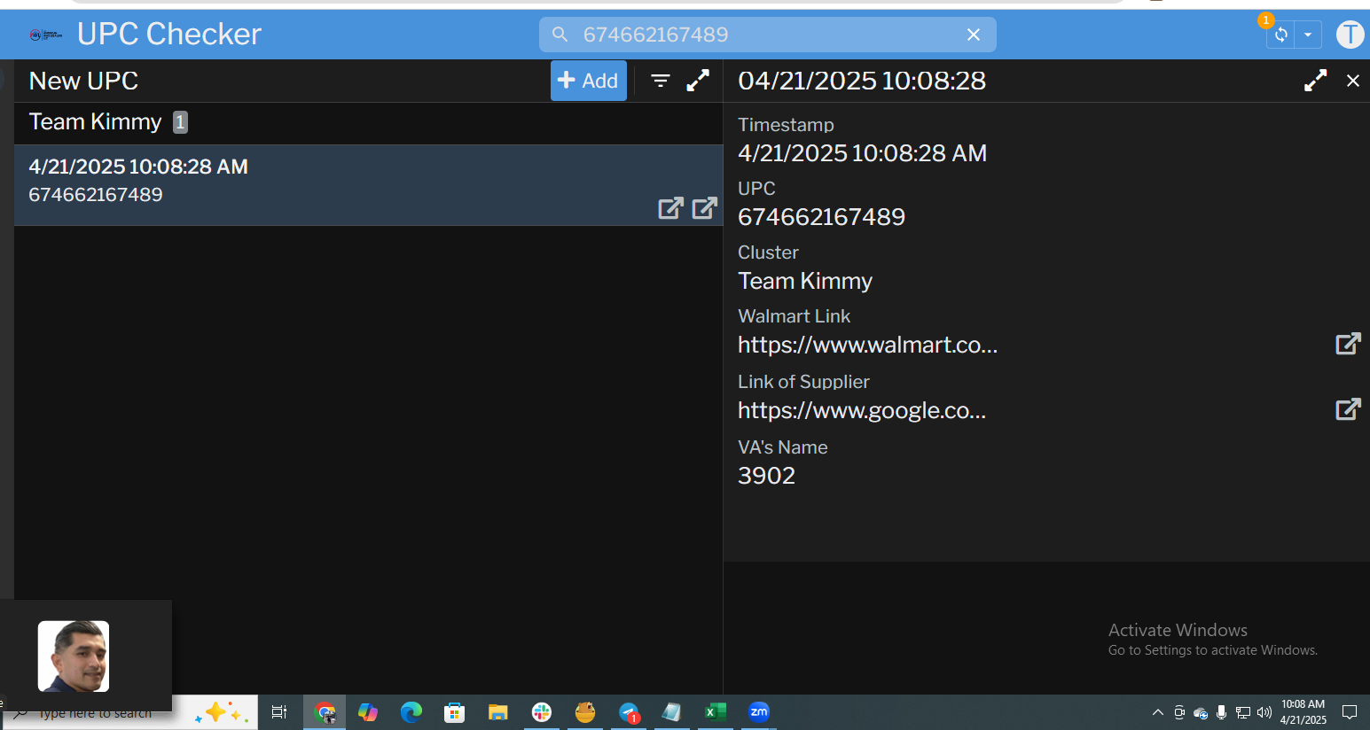Open the user profile avatar 'T'
The image size is (1370, 730).
[1350, 35]
